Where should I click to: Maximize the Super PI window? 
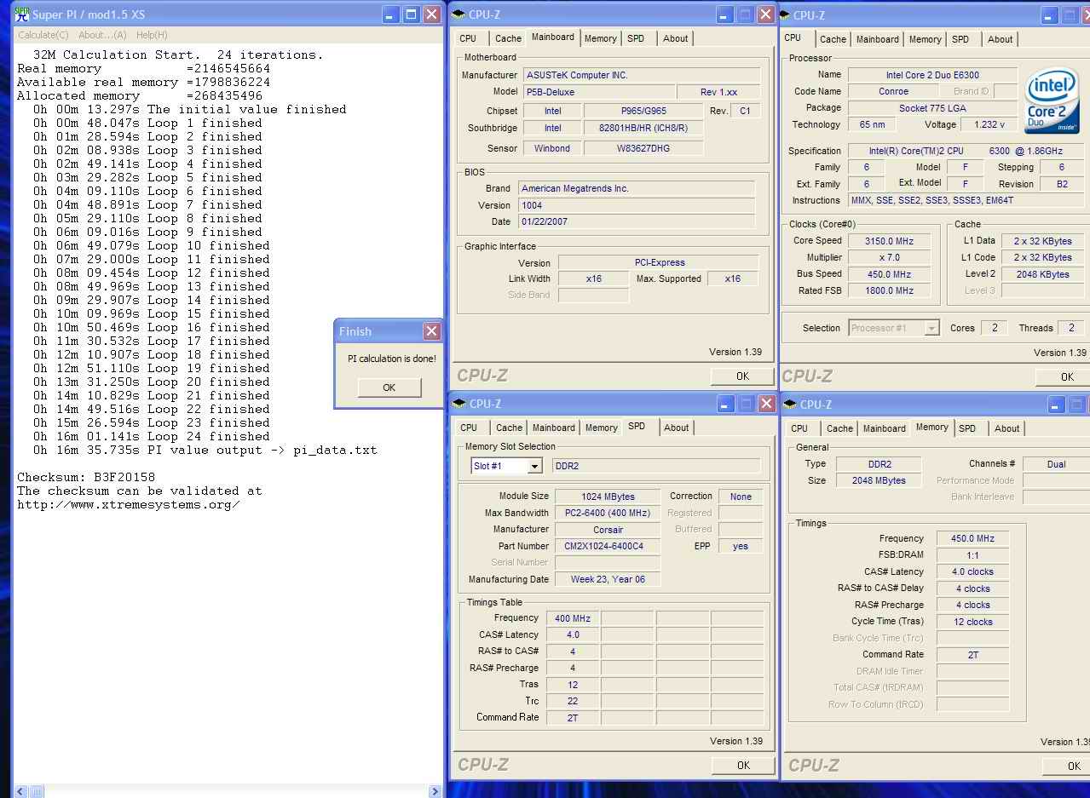412,14
